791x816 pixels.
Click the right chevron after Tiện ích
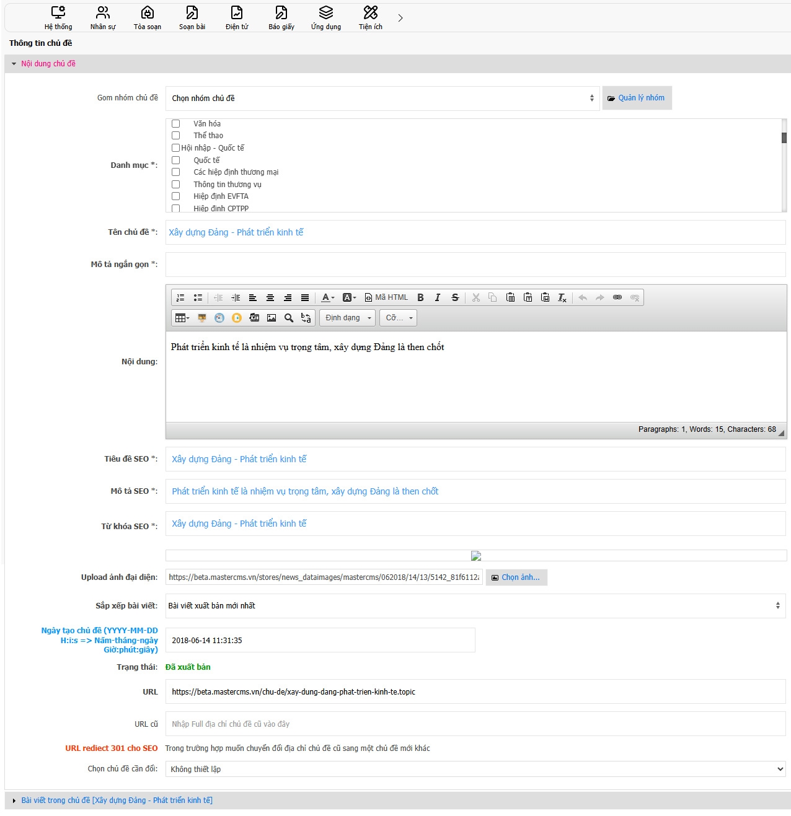pos(400,18)
